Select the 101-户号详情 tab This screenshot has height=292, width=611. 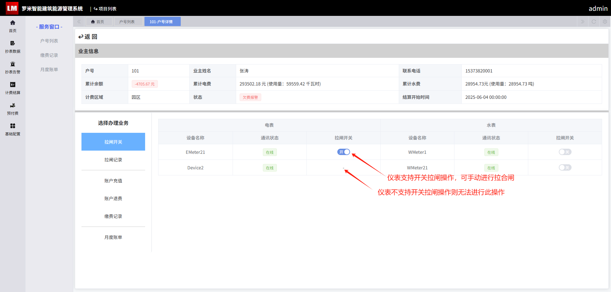[163, 22]
